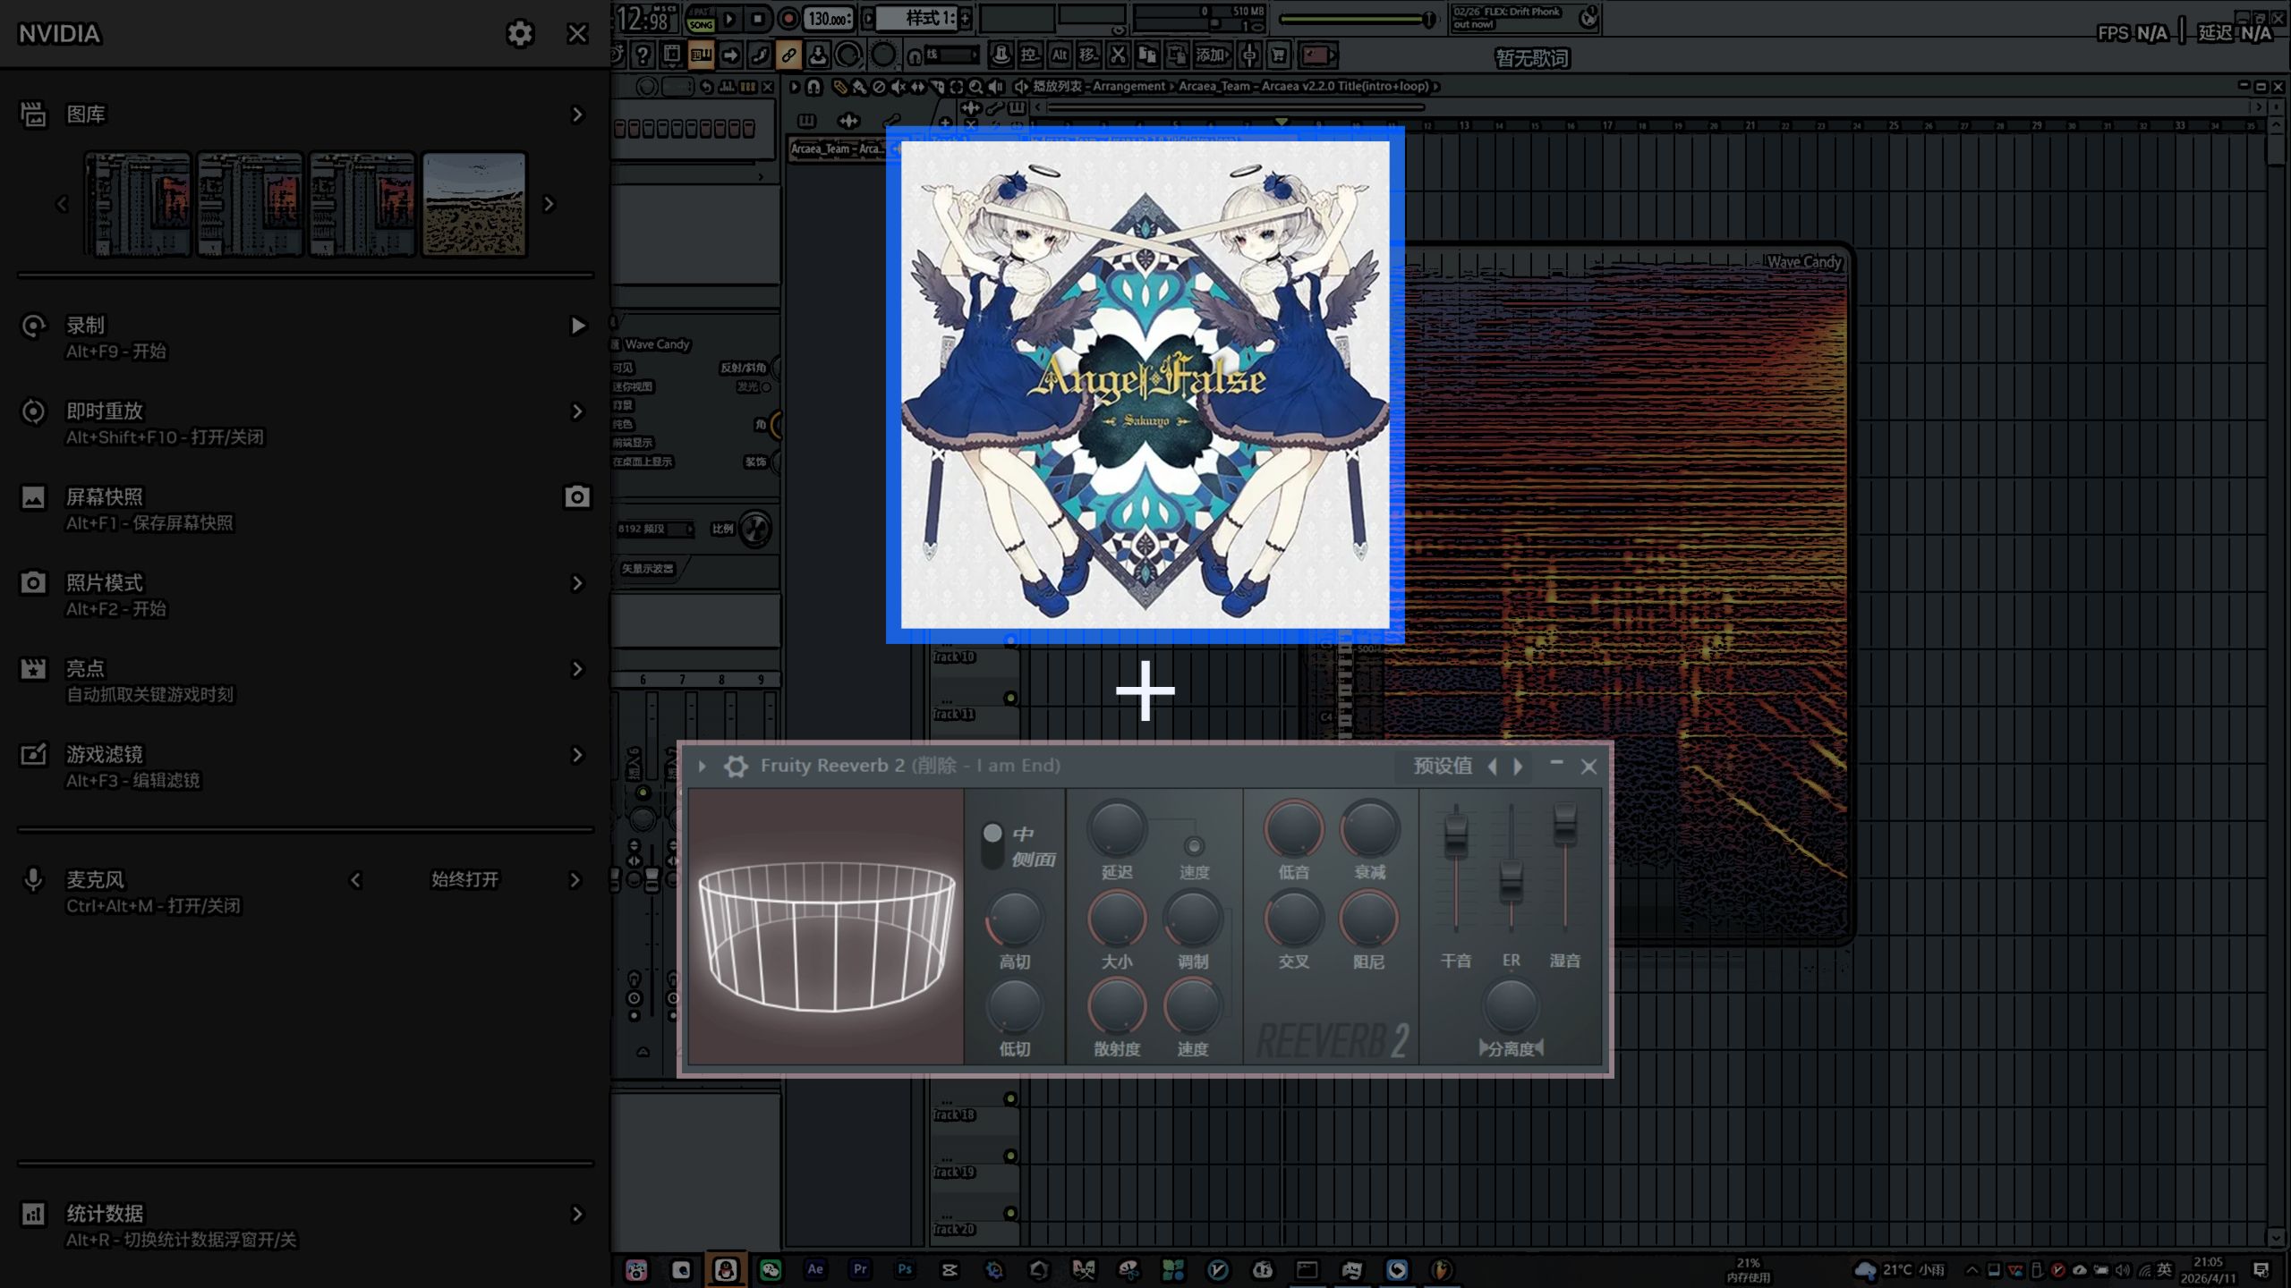
Task: Select the playlist zoom magnifier tool
Action: (x=975, y=87)
